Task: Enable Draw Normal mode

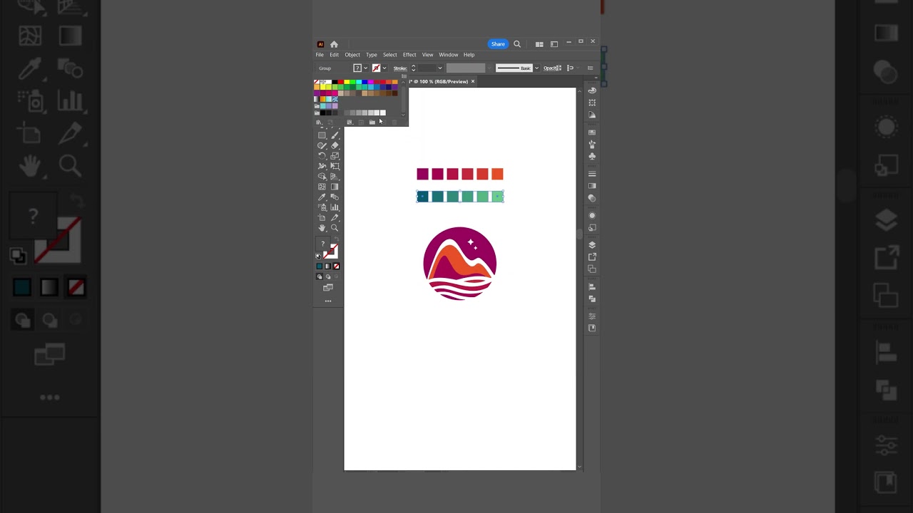Action: 320,276
